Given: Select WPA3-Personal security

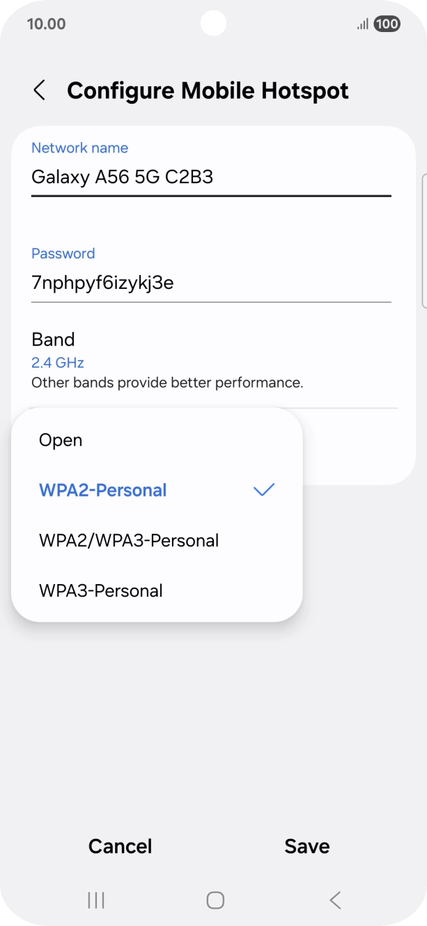Looking at the screenshot, I should click(102, 590).
